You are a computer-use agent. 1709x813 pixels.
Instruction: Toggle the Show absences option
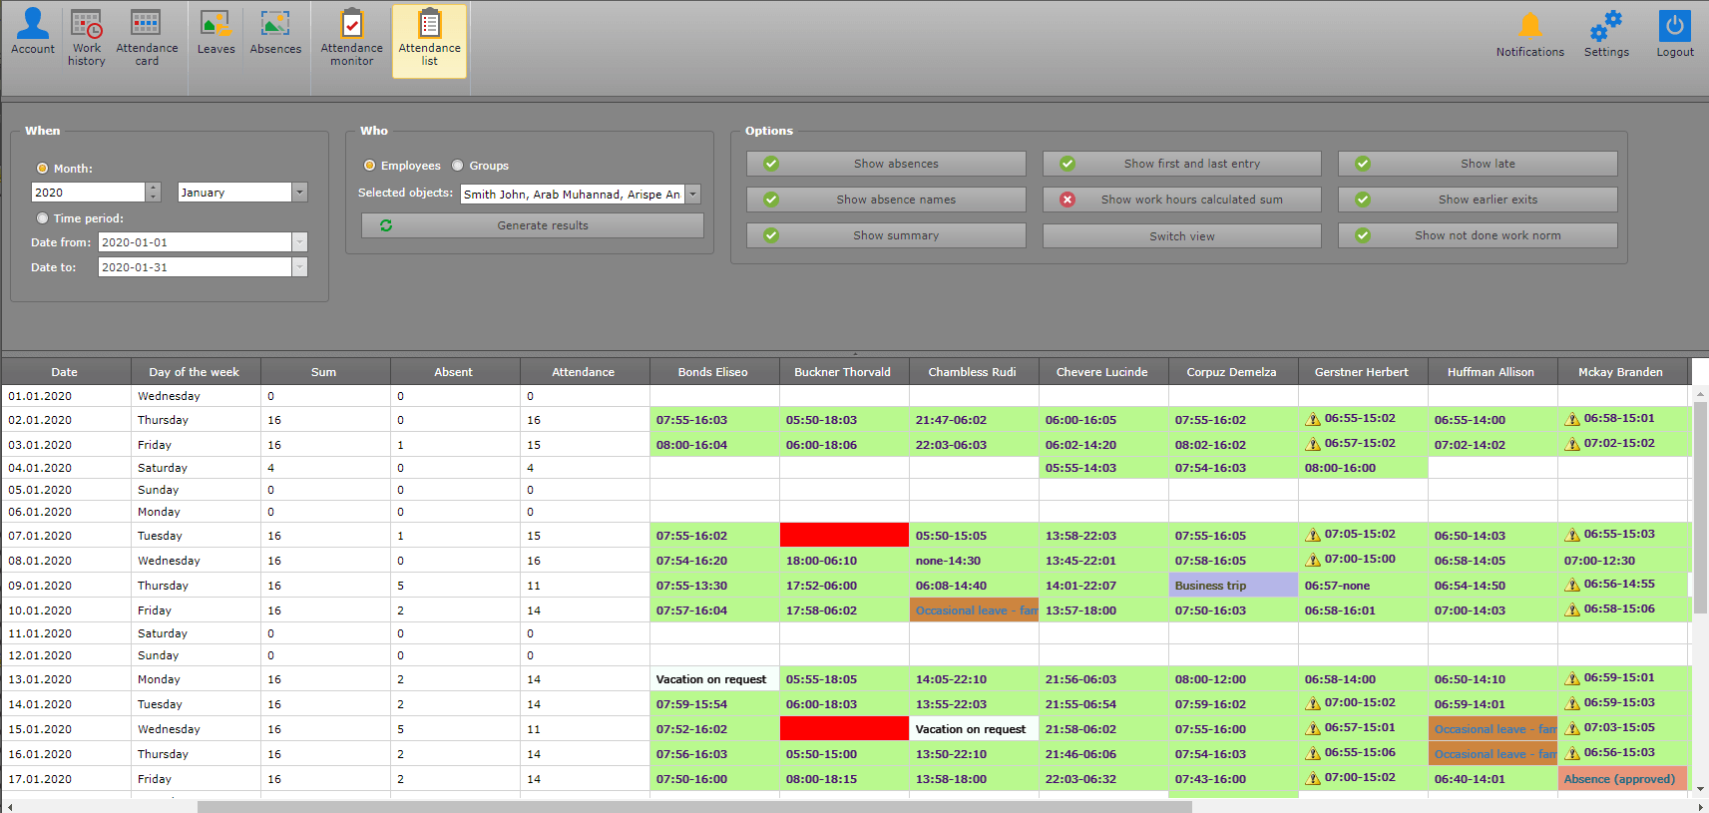pyautogui.click(x=885, y=164)
